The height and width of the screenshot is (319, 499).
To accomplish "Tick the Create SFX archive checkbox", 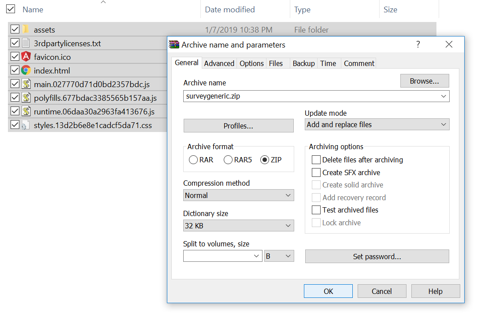I will pos(316,172).
